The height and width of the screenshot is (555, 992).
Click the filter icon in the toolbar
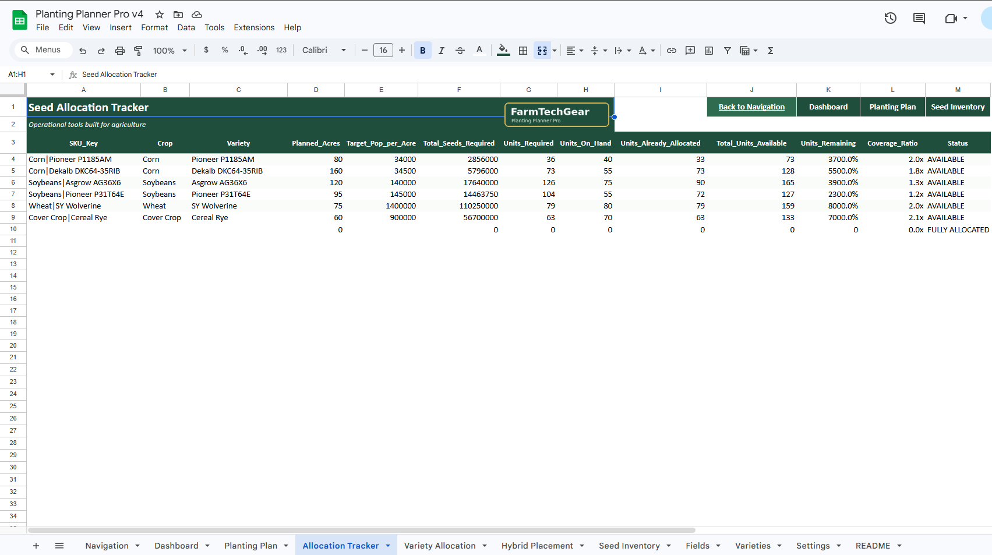pos(727,51)
